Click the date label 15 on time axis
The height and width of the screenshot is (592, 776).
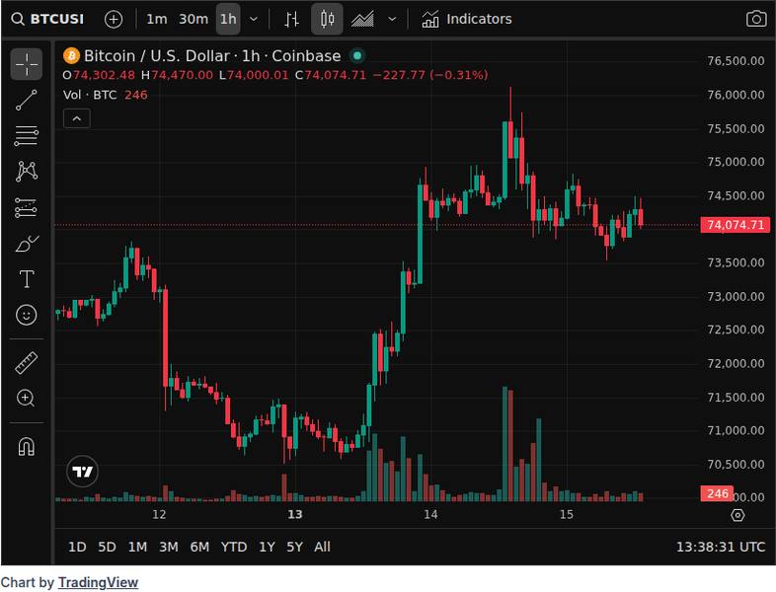coord(566,515)
